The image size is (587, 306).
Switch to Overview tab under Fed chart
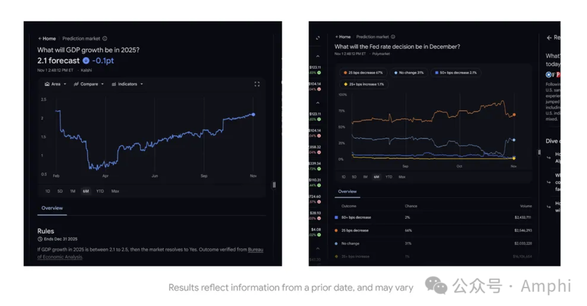(347, 192)
